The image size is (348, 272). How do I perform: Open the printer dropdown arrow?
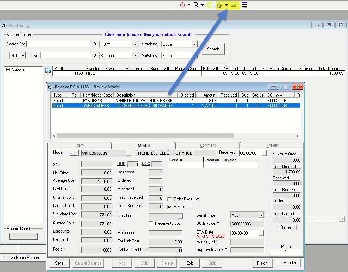coord(226,5)
